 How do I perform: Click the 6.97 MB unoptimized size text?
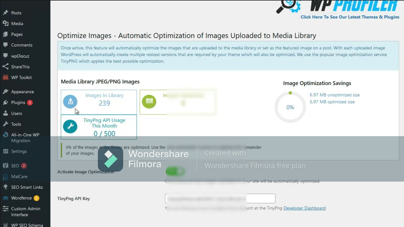tap(335, 95)
